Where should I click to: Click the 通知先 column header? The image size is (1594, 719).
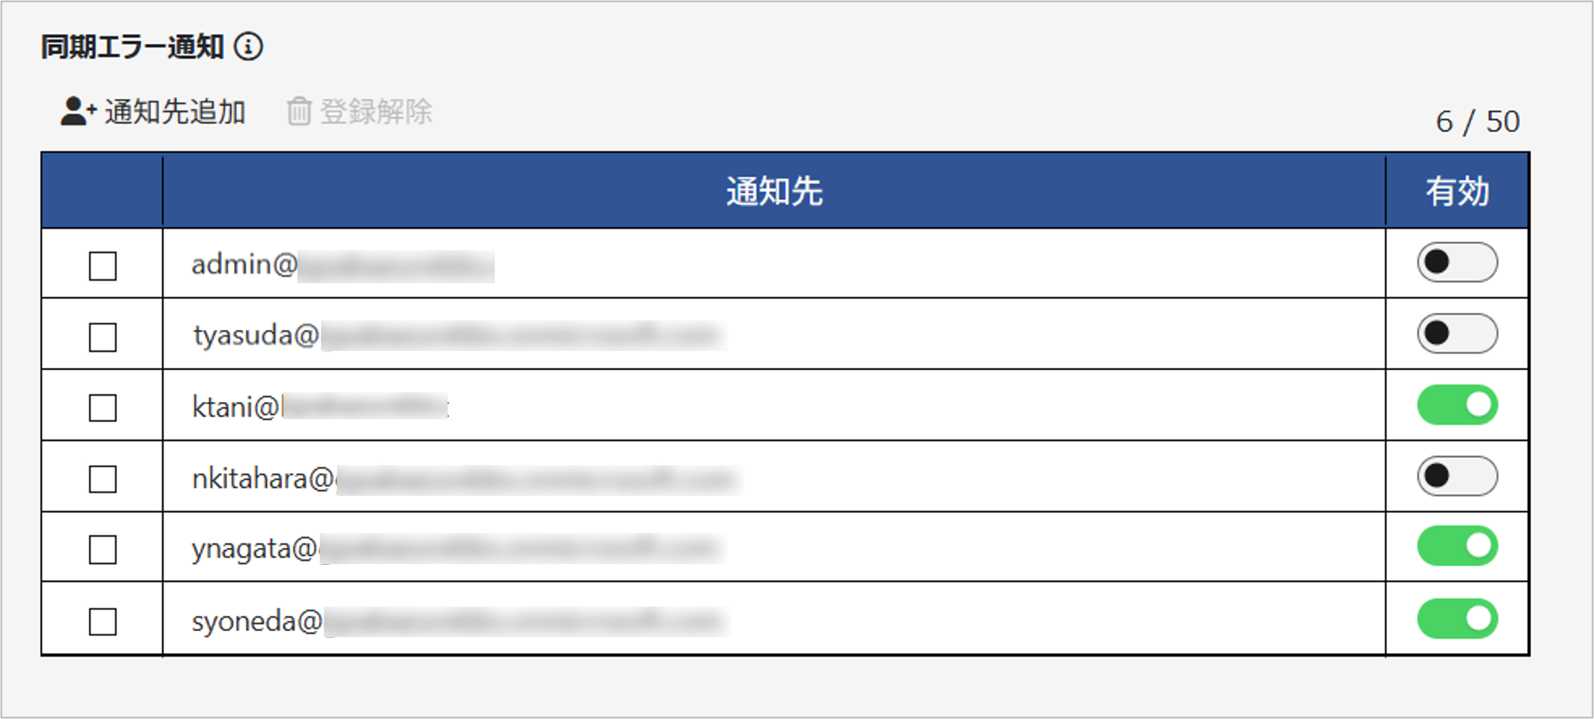(773, 191)
